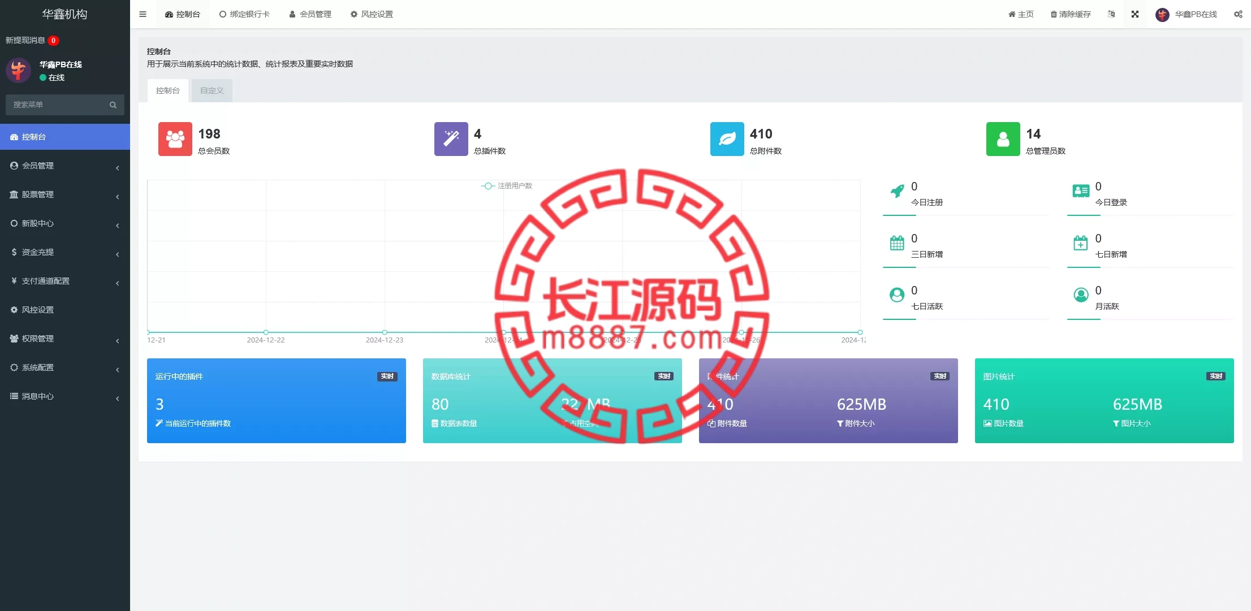Click the 华鑫机构 logo title
The width and height of the screenshot is (1251, 611).
point(65,14)
